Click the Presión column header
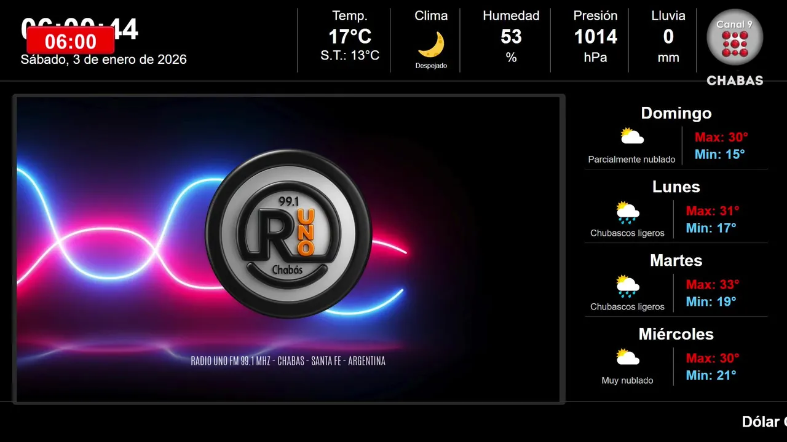787x442 pixels. point(595,16)
